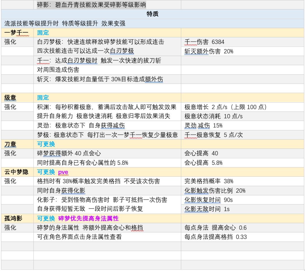Click the '一梦千一' trait name cell

17,33
